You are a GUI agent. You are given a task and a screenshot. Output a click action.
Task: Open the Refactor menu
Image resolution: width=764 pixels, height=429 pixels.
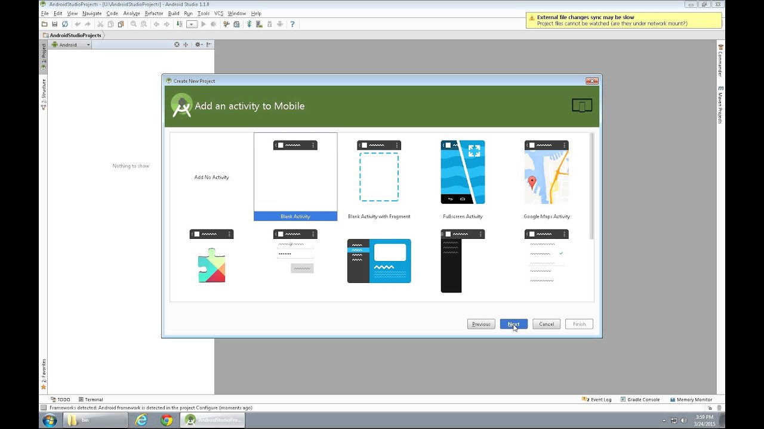pos(153,13)
